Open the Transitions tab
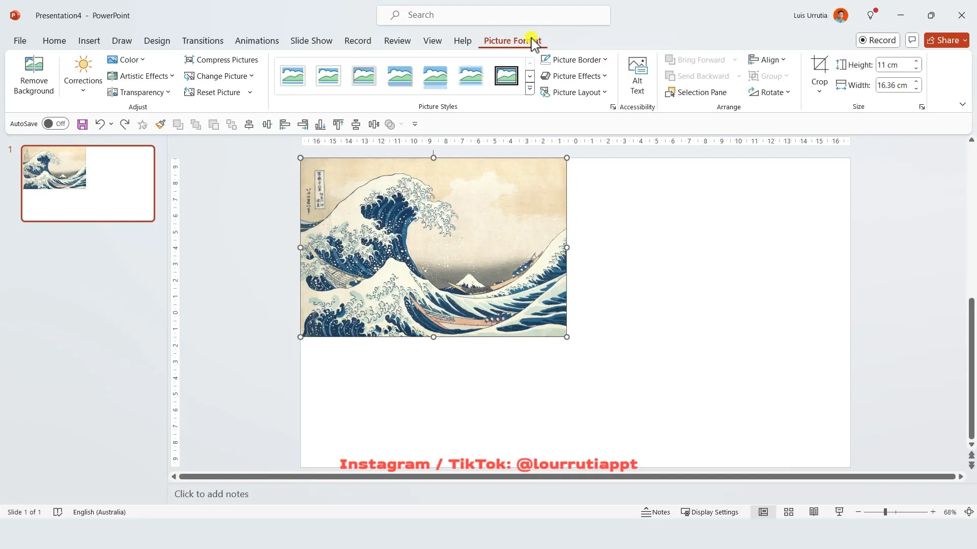Image resolution: width=977 pixels, height=549 pixels. [x=203, y=41]
